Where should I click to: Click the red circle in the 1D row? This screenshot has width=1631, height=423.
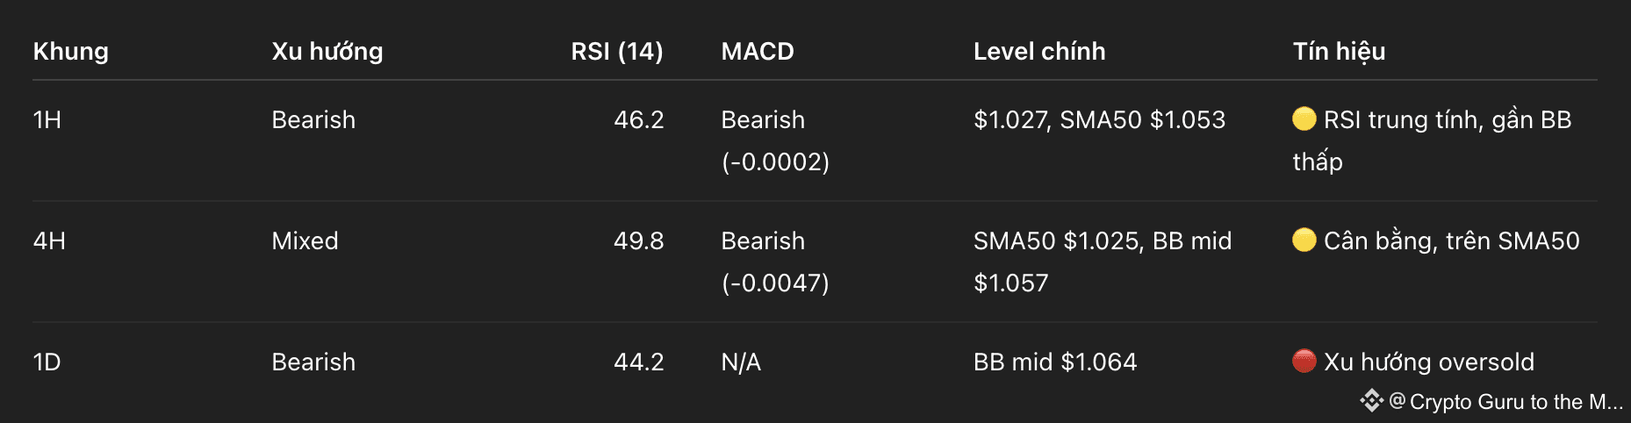click(x=1304, y=361)
